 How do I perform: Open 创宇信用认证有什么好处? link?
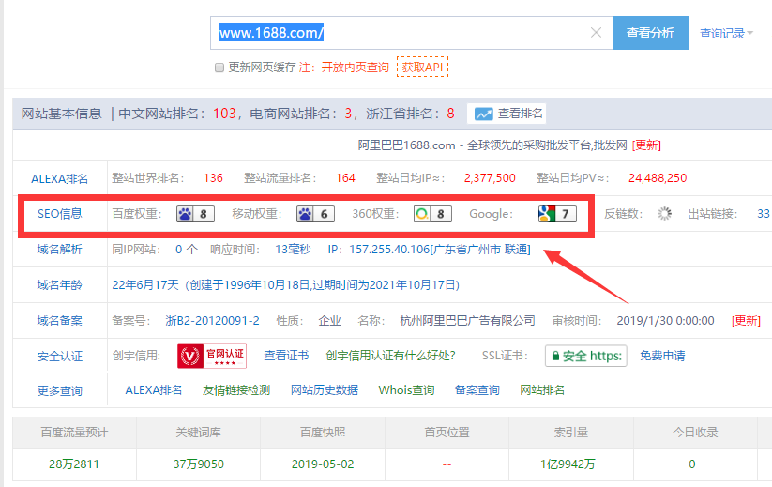(x=390, y=356)
